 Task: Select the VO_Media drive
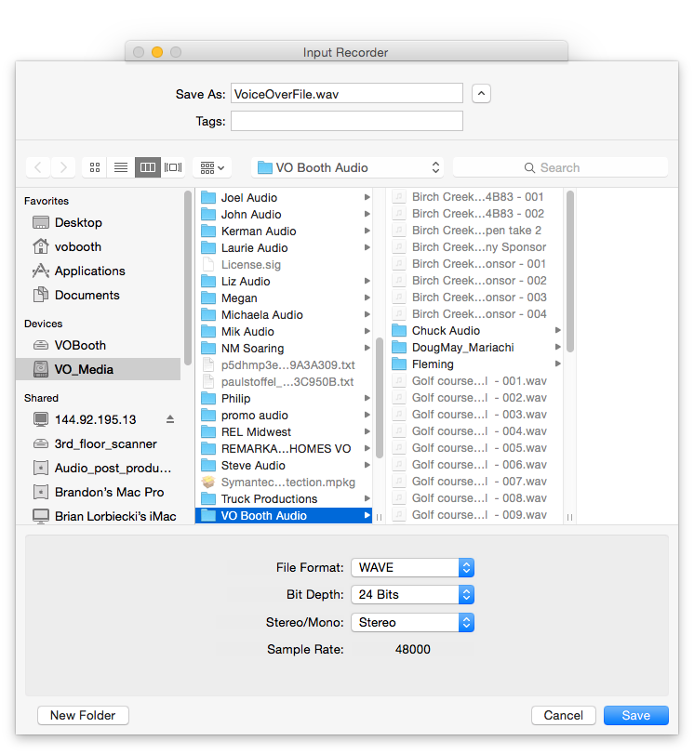coord(100,369)
